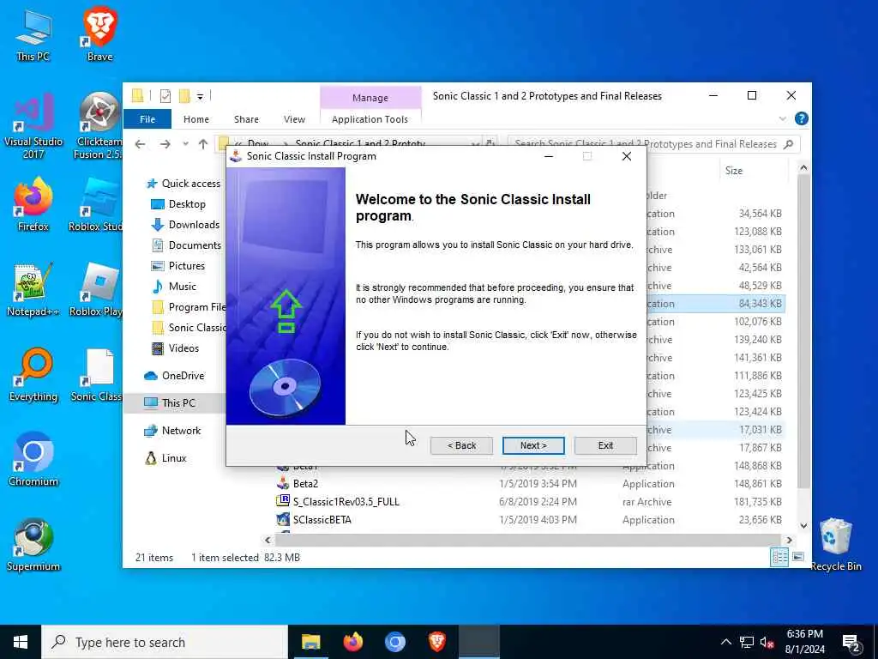This screenshot has height=659, width=878.
Task: Click Exit in the installer
Action: [605, 445]
